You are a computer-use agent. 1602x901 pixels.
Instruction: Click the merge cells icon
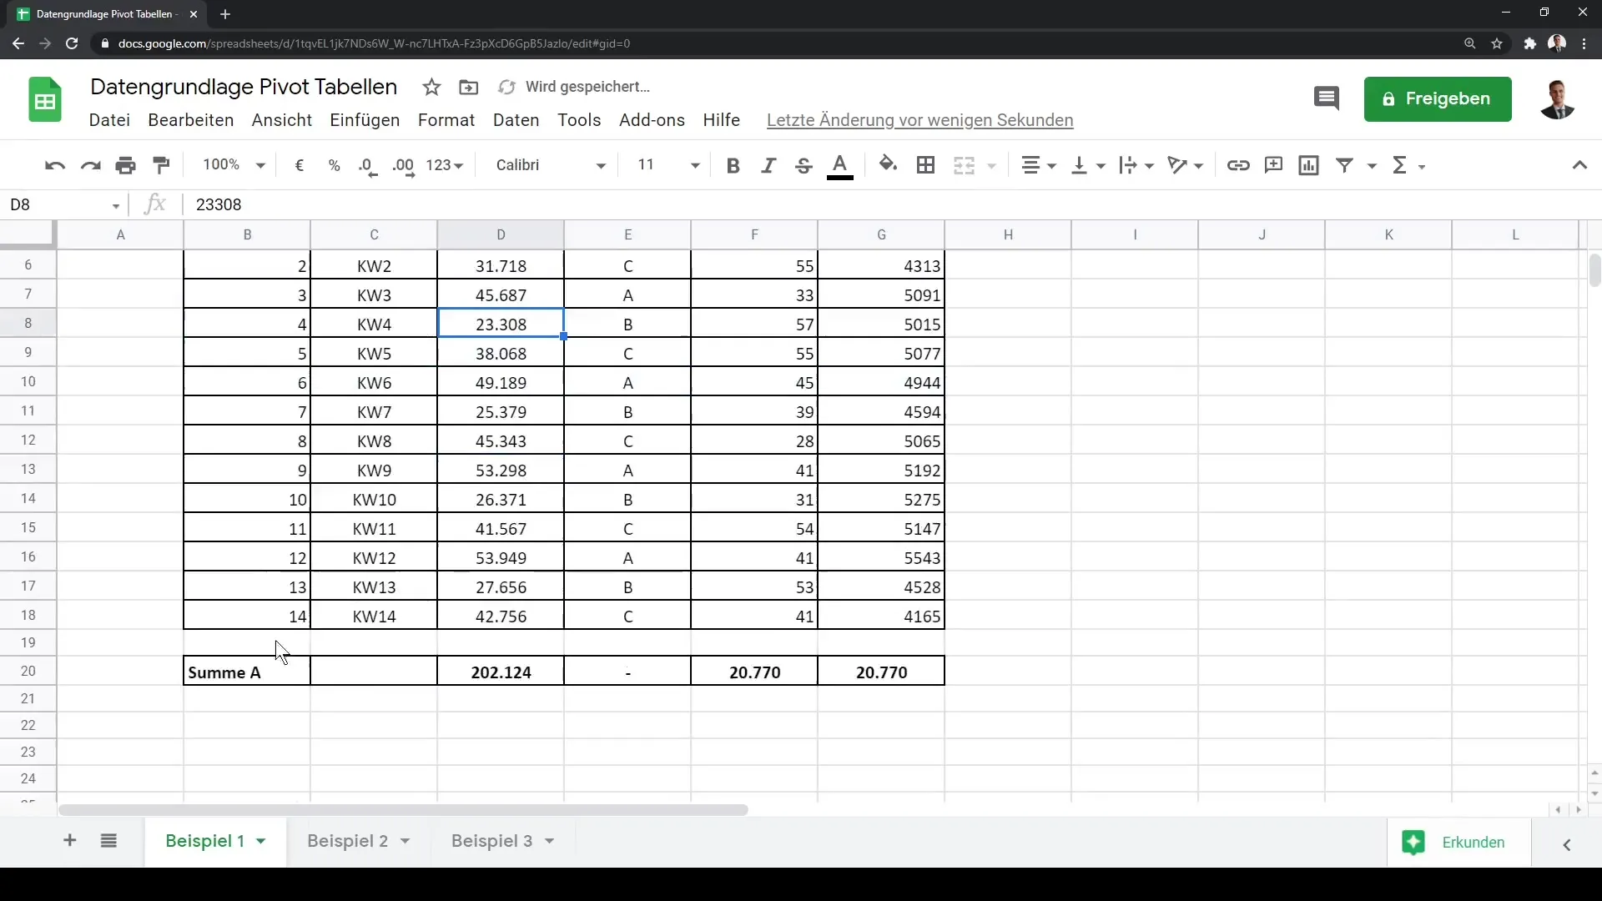pos(964,165)
